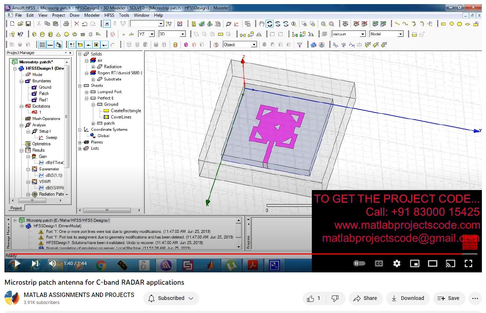Open MATLAB ASSIGNMENTS AND PROJECTS channel
This screenshot has height=313, width=486.
[79, 295]
